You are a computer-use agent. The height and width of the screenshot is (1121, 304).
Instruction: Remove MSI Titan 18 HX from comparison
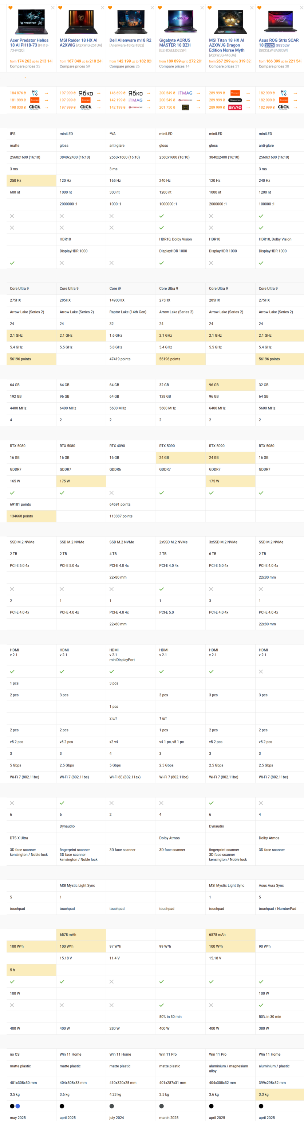pyautogui.click(x=252, y=8)
